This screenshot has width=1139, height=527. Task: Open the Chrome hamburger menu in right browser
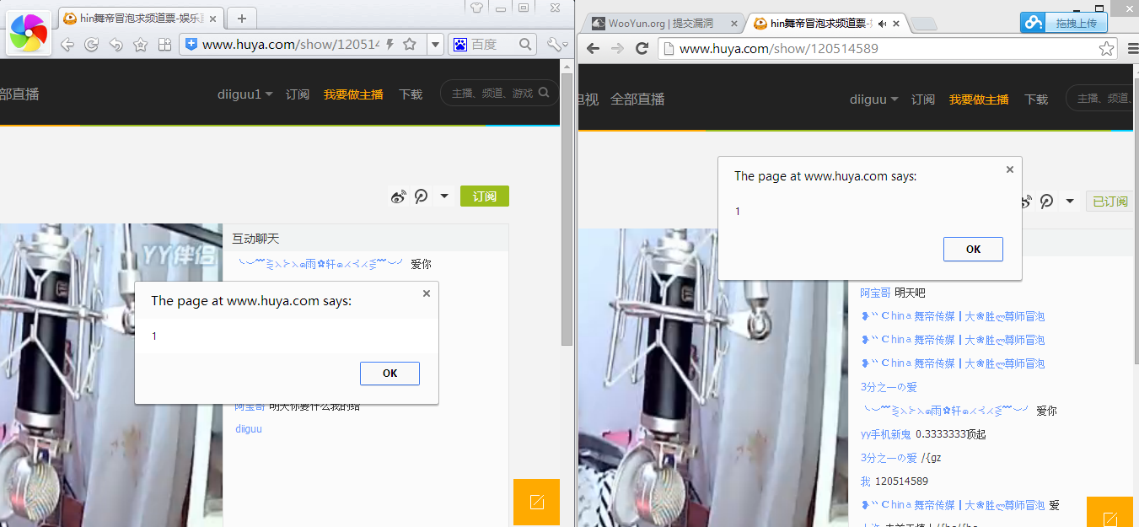1132,49
